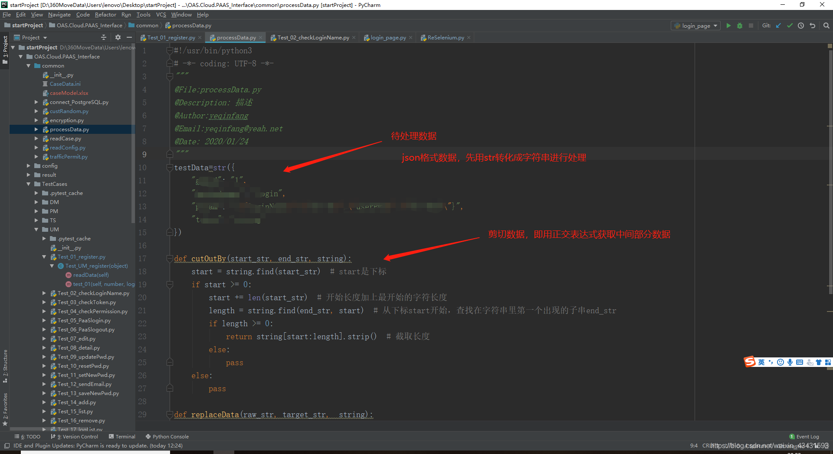Open the login_page run configuration dropdown

point(696,26)
